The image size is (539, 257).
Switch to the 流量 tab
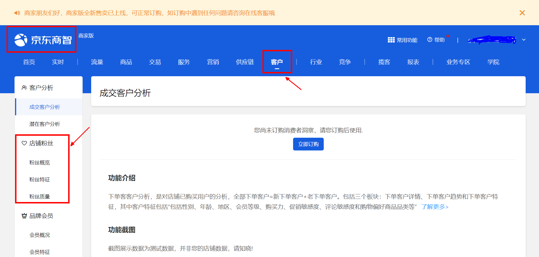coord(97,62)
